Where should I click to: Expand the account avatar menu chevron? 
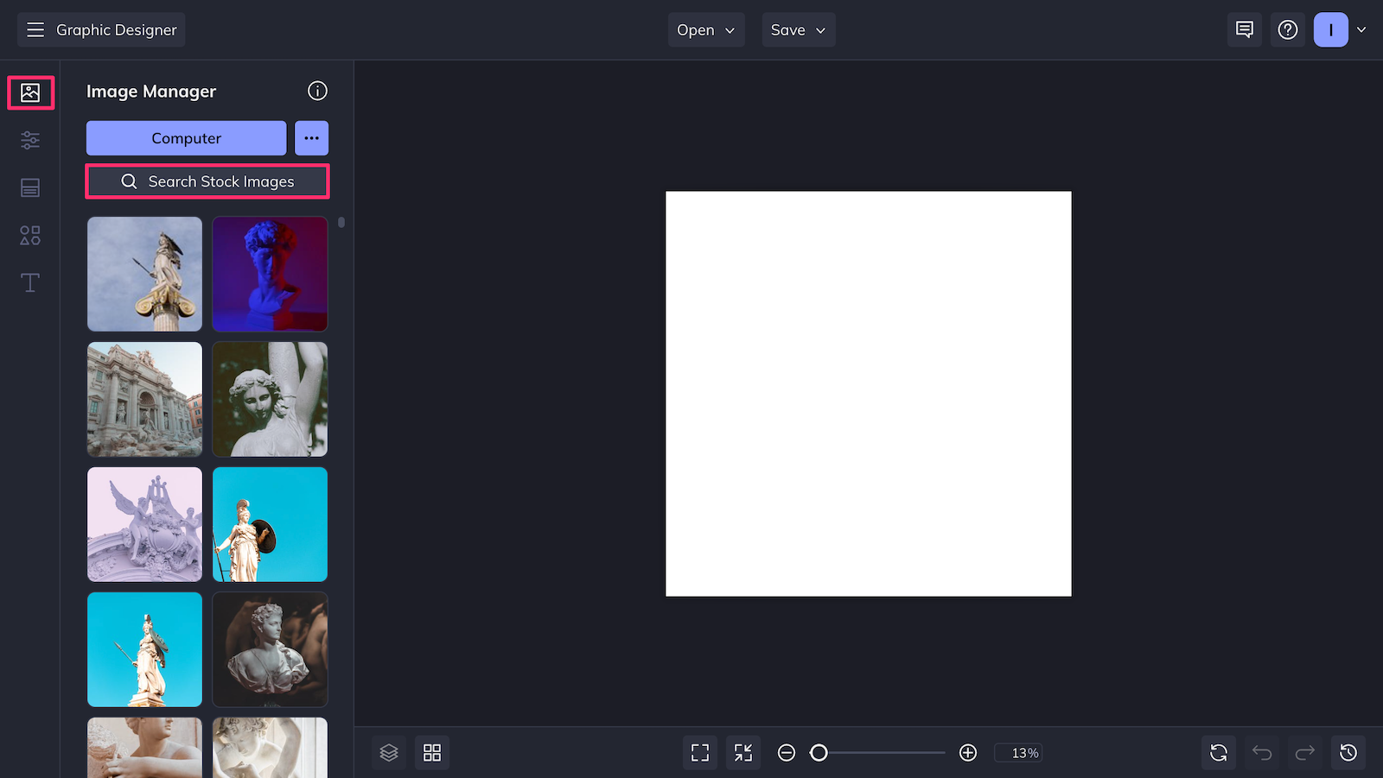pyautogui.click(x=1361, y=29)
